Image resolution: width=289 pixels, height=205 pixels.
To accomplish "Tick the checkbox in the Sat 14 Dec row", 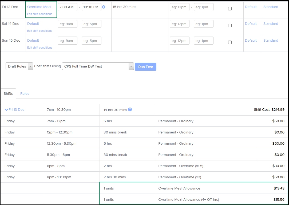I will point(230,26).
